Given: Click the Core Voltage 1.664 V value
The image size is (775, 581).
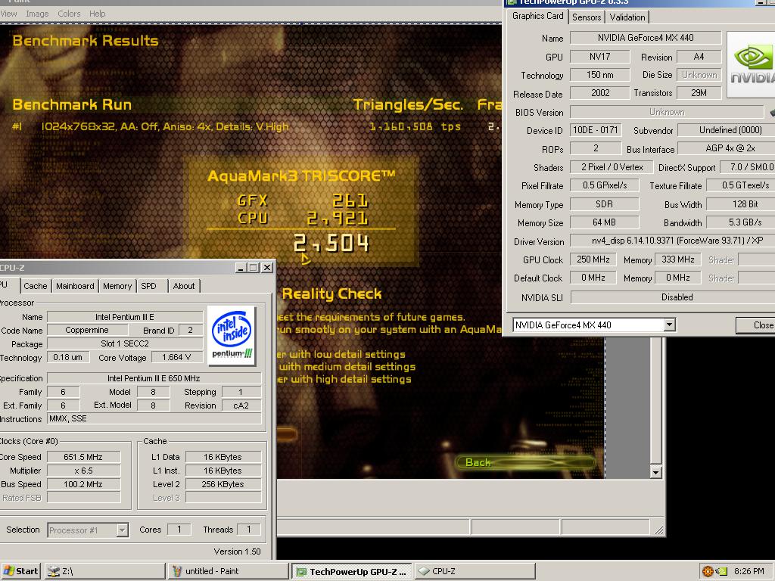Looking at the screenshot, I should click(x=176, y=357).
